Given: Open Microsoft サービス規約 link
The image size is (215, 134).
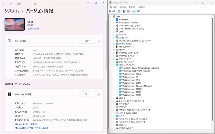Looking at the screenshot, I should pos(26,124).
